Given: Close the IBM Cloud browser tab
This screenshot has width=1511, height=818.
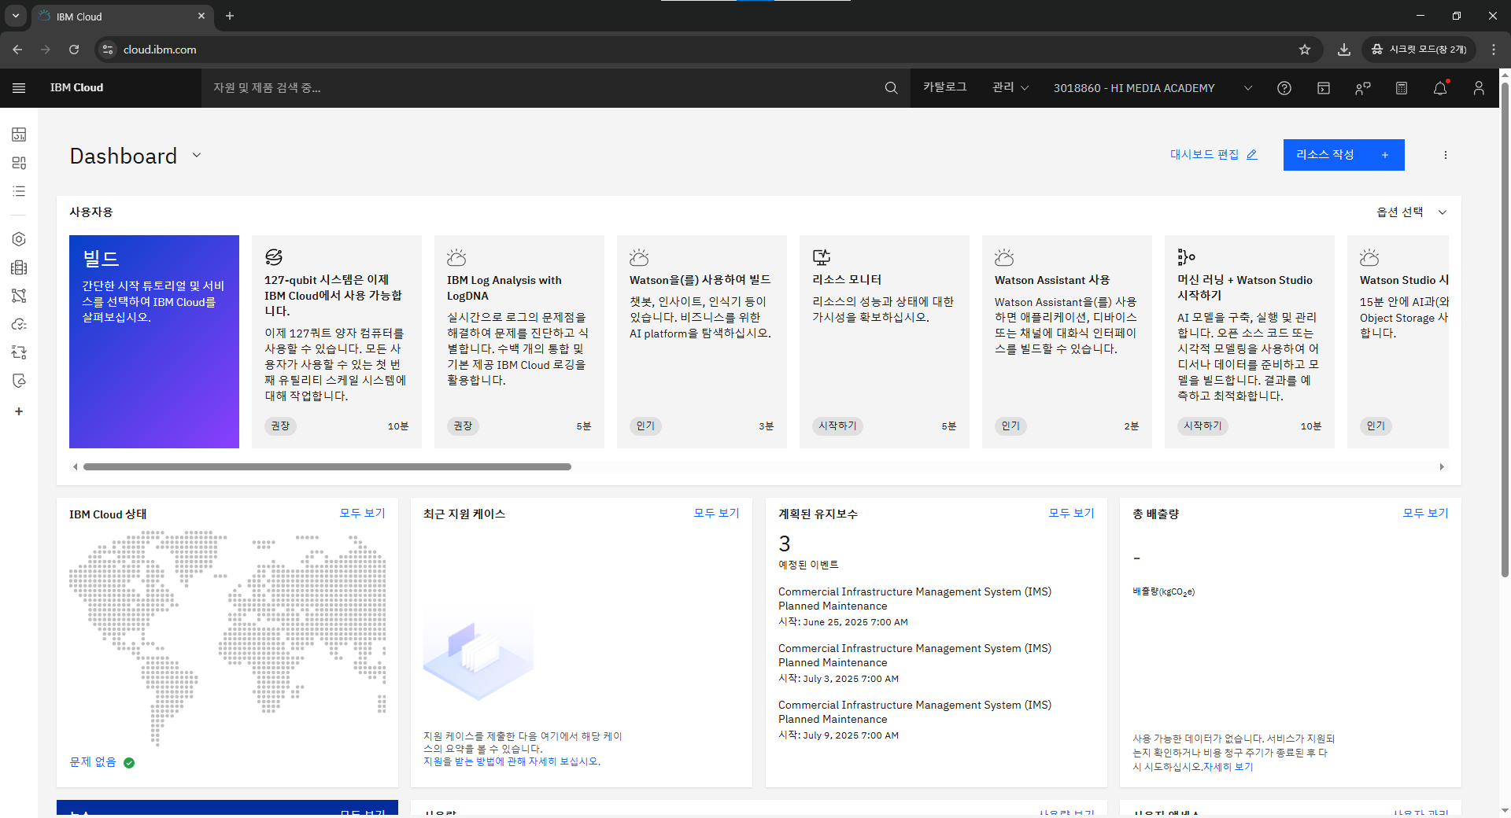Looking at the screenshot, I should pyautogui.click(x=201, y=16).
